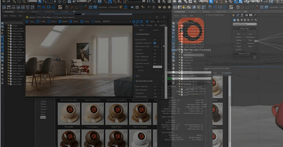Star the Pine Matte material as favorite
The height and width of the screenshot is (147, 283).
pyautogui.click(x=77, y=105)
